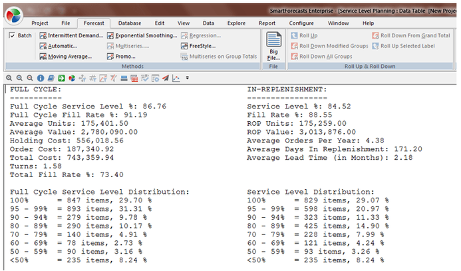The width and height of the screenshot is (461, 271).
Task: Click the hash filter toolbar icon
Action: click(x=92, y=78)
